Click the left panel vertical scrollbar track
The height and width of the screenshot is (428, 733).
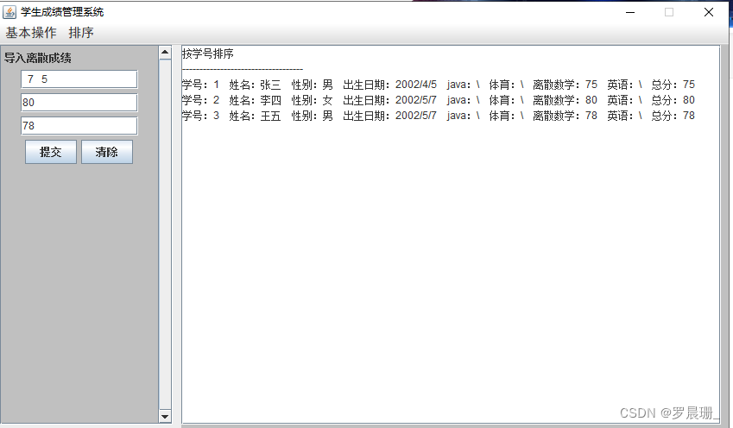(x=165, y=234)
